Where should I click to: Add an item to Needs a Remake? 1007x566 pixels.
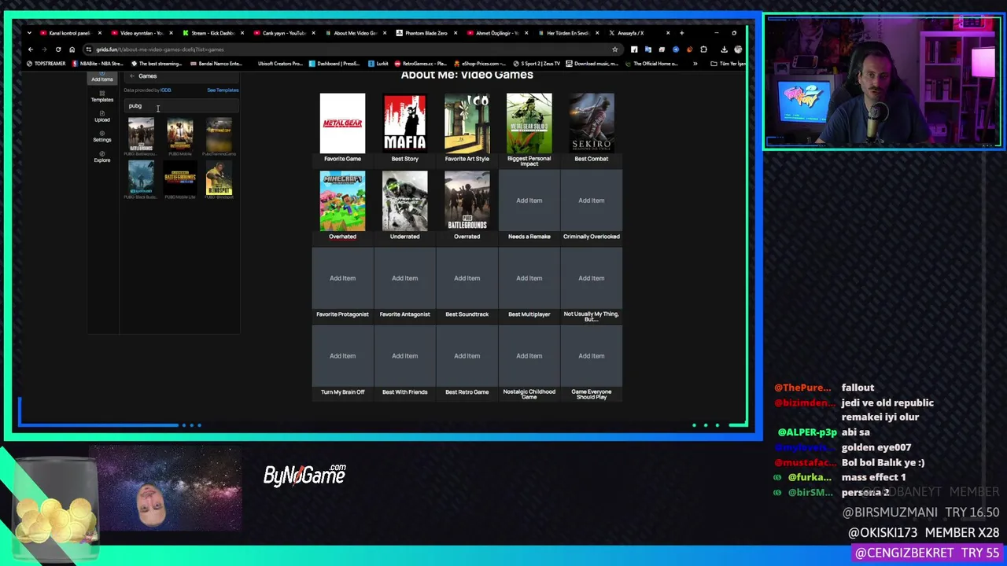tap(529, 200)
